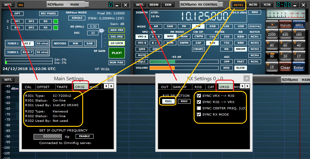Open CAL tab in Main Settings
Viewport: 310px width, 159px height.
pyautogui.click(x=28, y=87)
